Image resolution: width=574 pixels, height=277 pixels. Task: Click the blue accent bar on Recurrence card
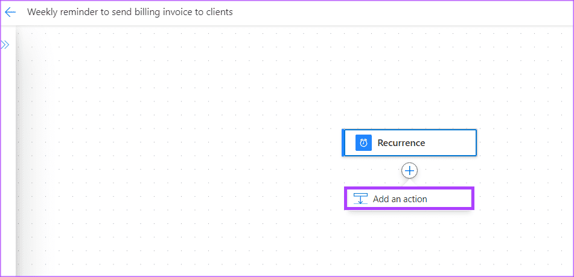343,143
